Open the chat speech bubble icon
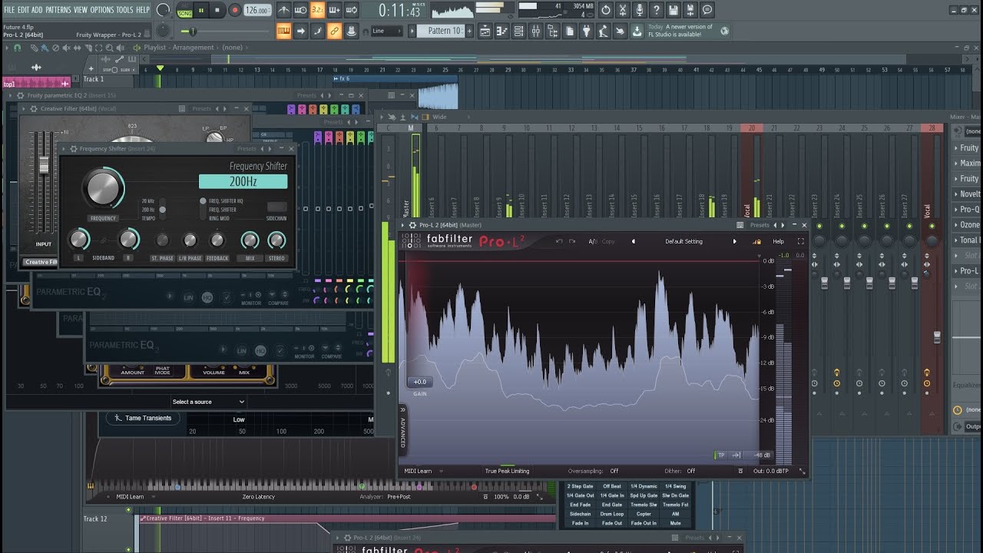 (x=707, y=10)
